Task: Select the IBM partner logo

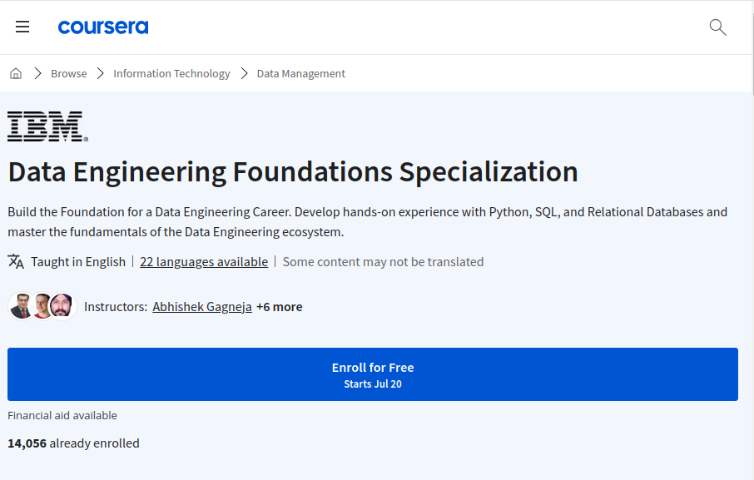Action: pos(47,126)
